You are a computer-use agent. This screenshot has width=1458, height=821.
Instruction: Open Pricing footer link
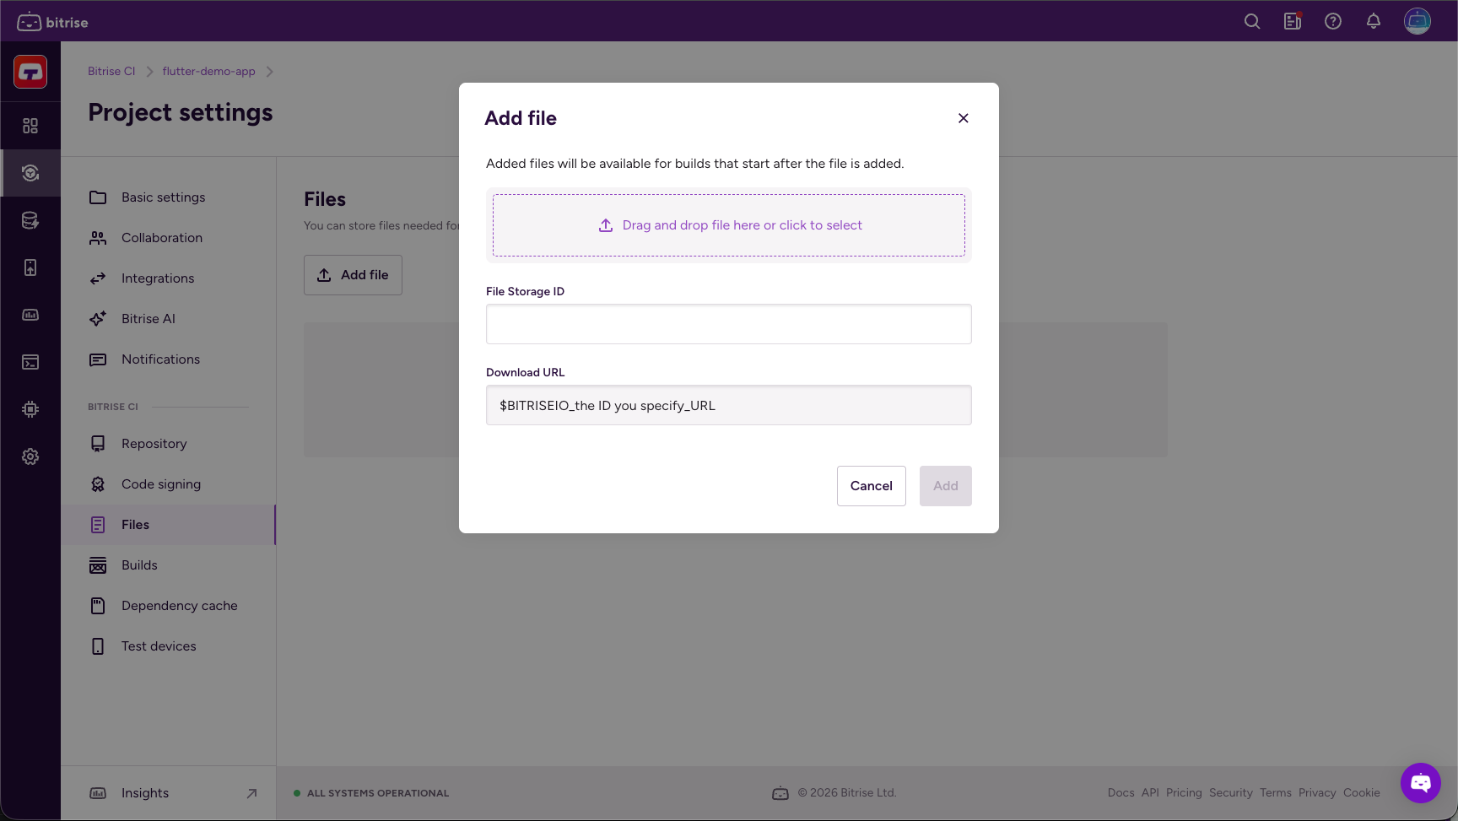[x=1184, y=793]
